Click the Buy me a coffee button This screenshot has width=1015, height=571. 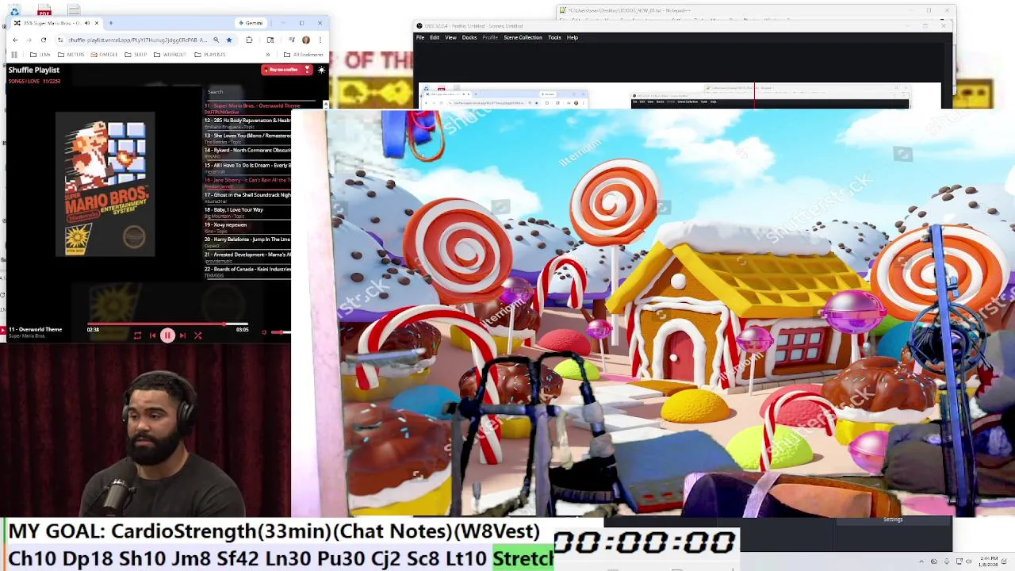coord(286,70)
